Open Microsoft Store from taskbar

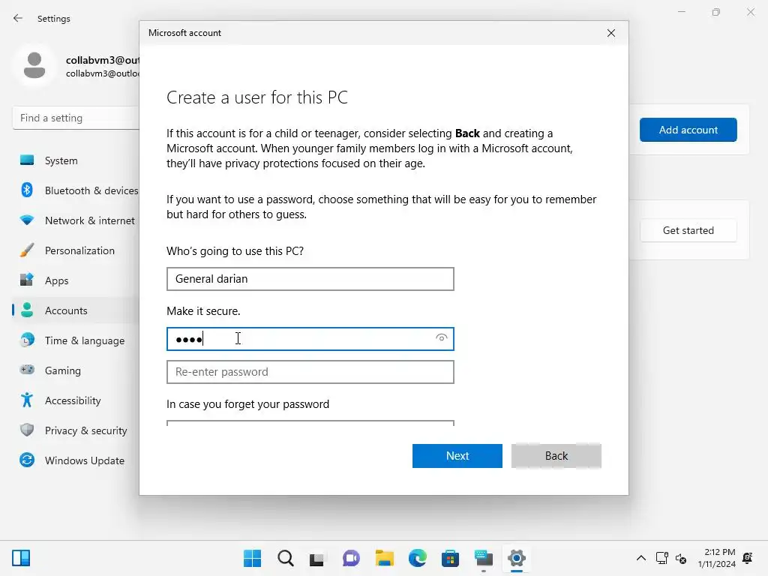(x=450, y=558)
